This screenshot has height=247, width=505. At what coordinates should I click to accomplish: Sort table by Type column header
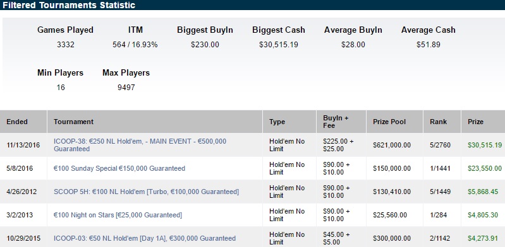coord(277,122)
